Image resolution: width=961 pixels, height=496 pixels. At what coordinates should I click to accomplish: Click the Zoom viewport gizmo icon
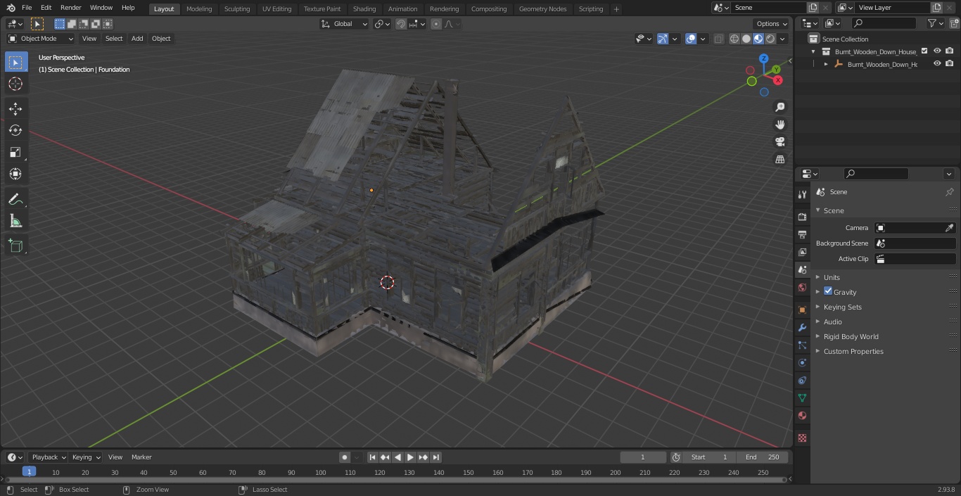[779, 107]
